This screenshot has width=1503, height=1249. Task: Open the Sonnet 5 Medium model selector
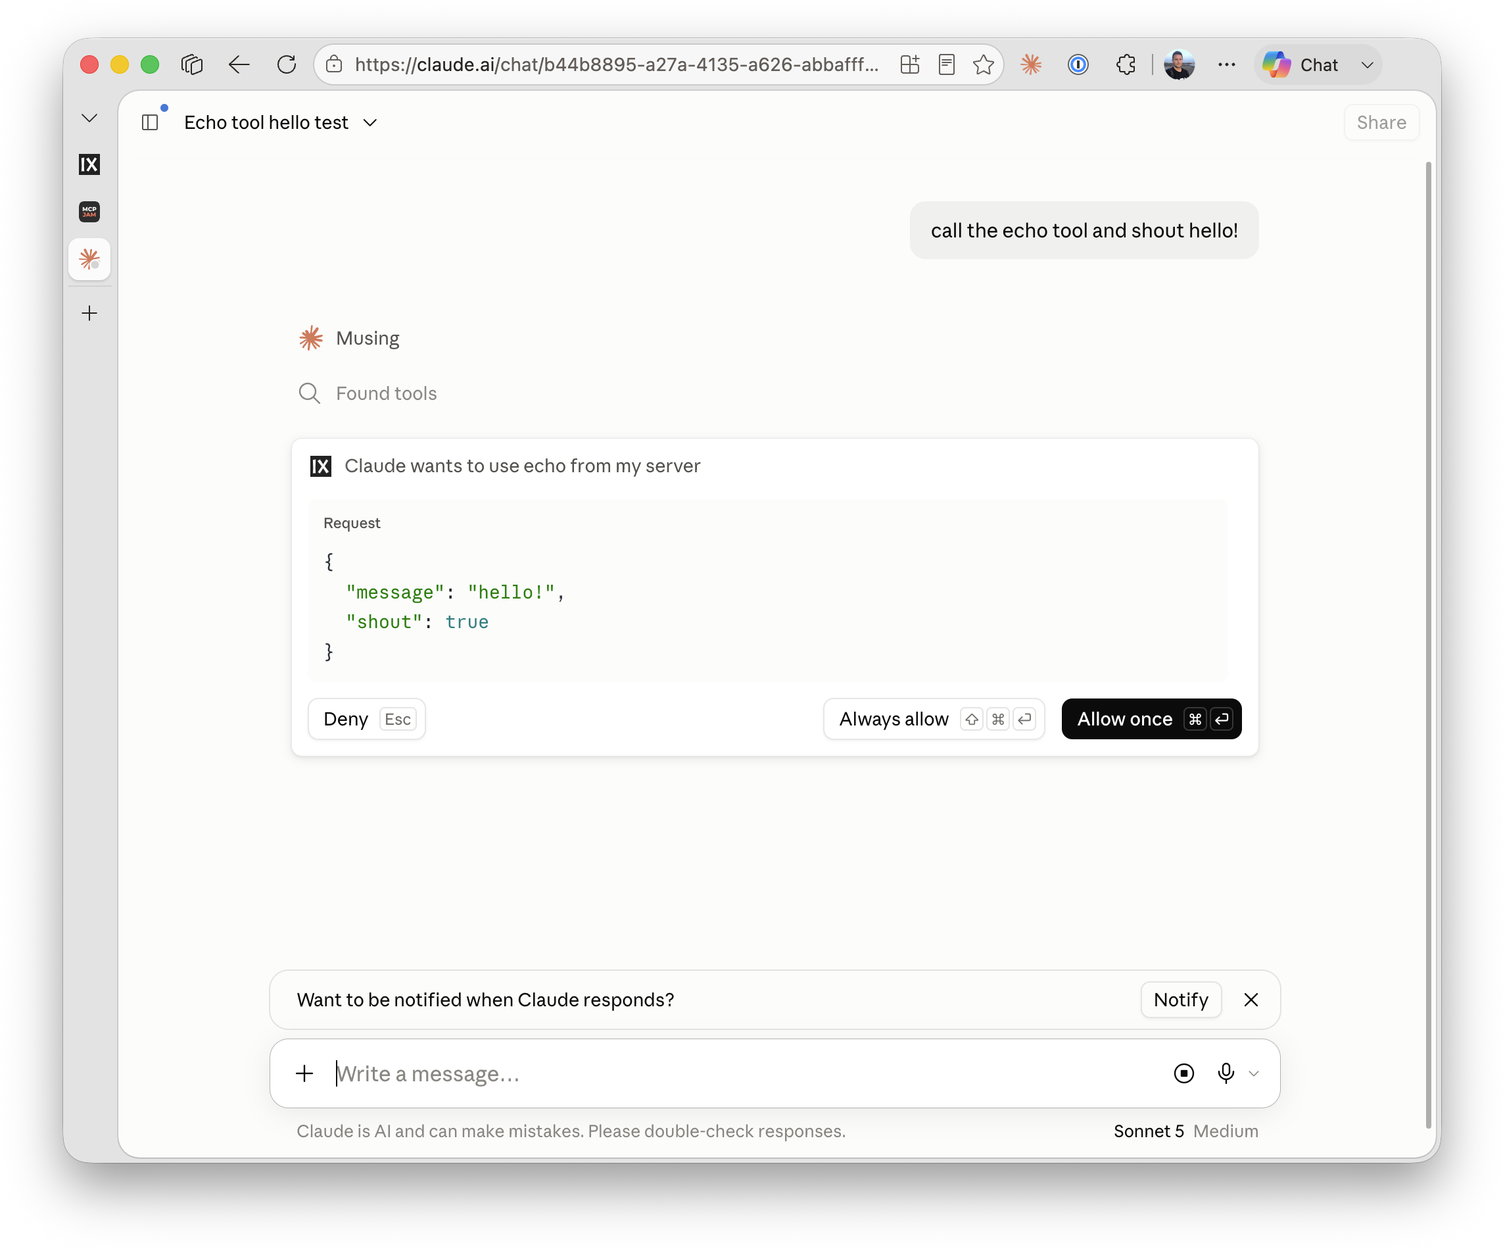pyautogui.click(x=1185, y=1131)
